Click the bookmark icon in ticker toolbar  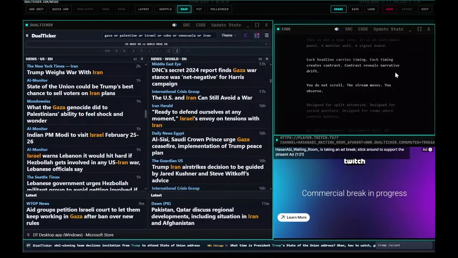(x=169, y=51)
